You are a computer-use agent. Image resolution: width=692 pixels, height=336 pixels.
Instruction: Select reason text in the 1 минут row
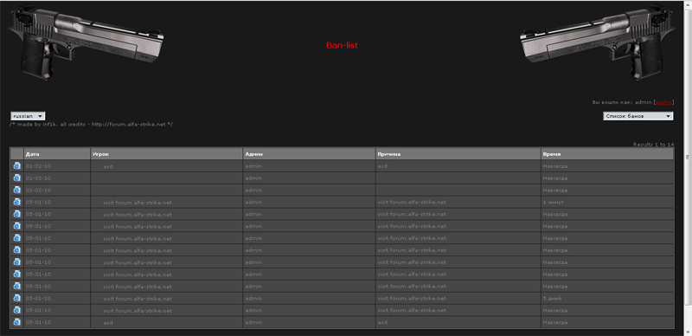(412, 202)
